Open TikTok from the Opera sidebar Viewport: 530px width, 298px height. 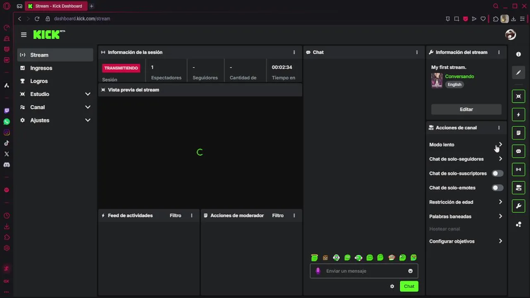click(x=7, y=143)
